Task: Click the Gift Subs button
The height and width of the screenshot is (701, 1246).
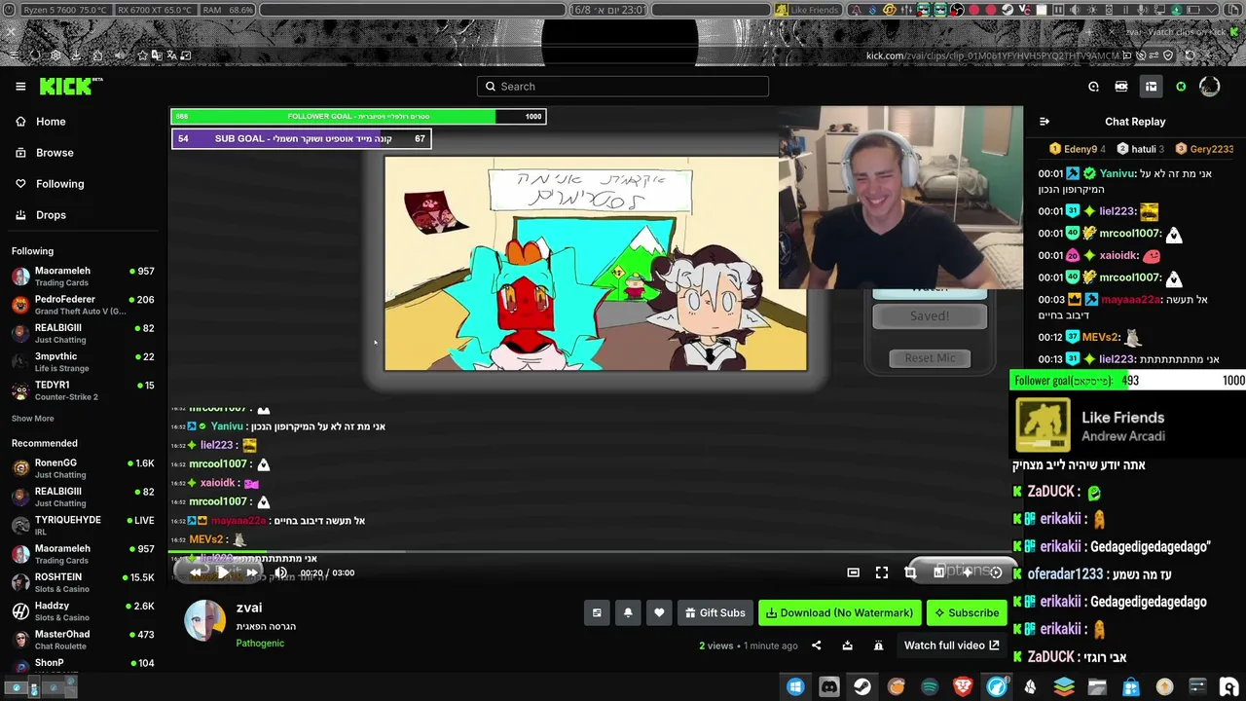Action: coord(715,612)
